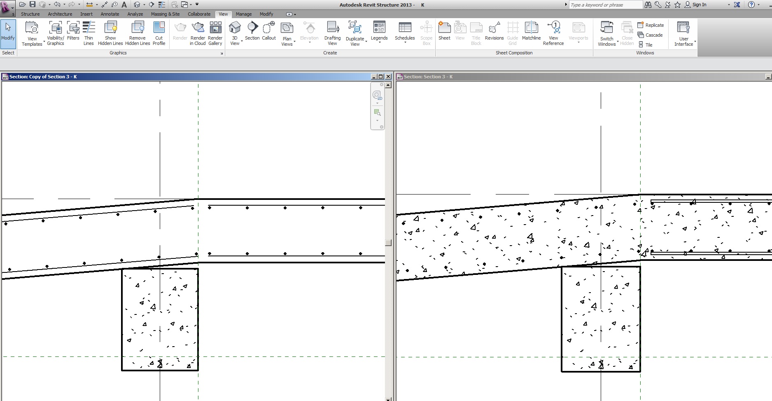Apply a View Template

[x=32, y=33]
